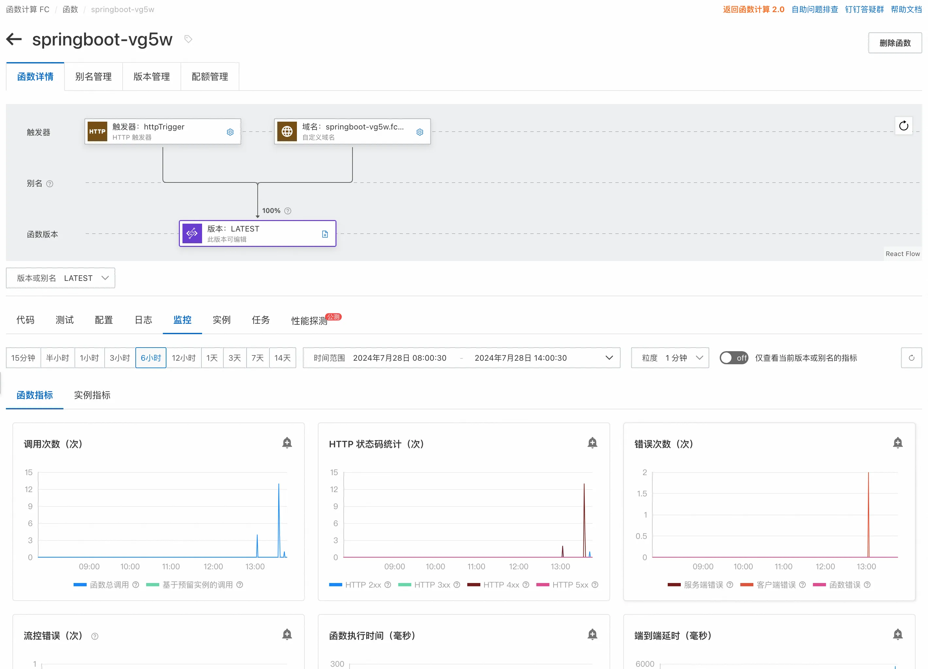Click 函数 breadcrumb link
The image size is (928, 669).
point(70,9)
